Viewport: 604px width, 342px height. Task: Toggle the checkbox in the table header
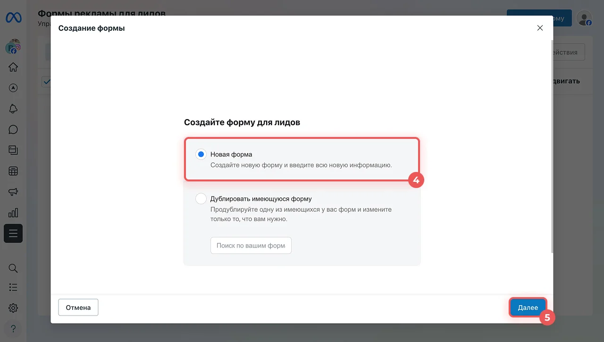(46, 82)
